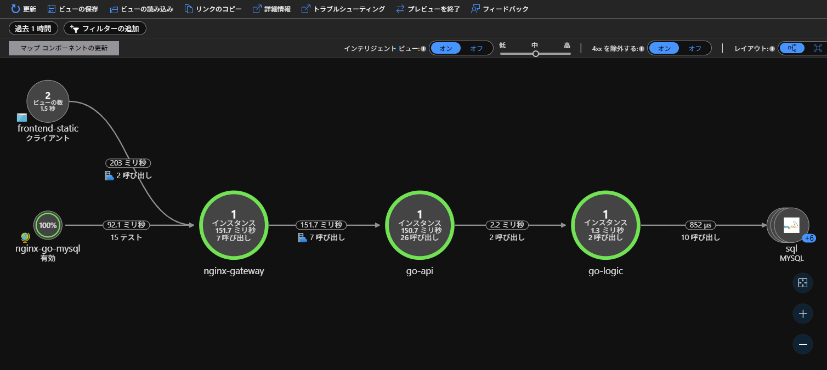Adjust the low-mid-high sensitivity slider handle
The image size is (827, 370).
click(x=536, y=54)
